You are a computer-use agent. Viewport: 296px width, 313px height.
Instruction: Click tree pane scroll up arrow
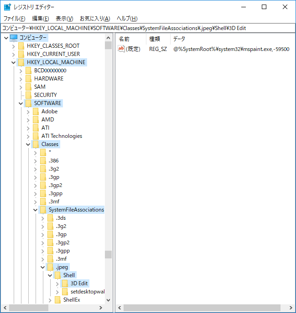pos(108,38)
